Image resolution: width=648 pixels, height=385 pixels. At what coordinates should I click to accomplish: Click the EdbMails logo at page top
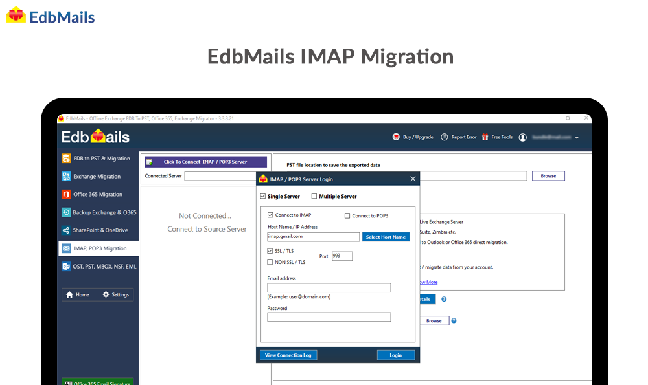[51, 16]
